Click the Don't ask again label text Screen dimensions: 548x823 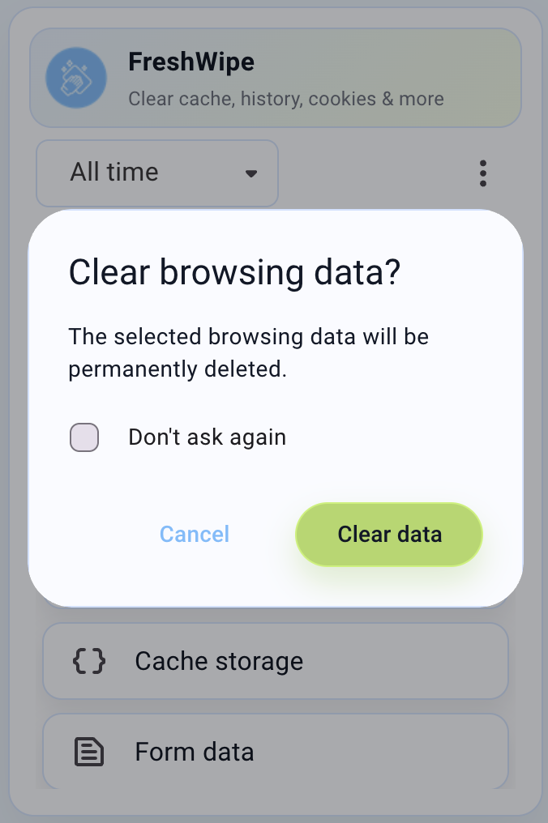[x=207, y=437]
